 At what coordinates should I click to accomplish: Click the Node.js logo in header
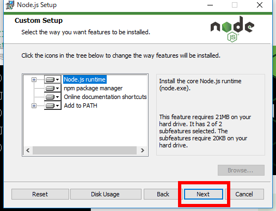click(232, 29)
